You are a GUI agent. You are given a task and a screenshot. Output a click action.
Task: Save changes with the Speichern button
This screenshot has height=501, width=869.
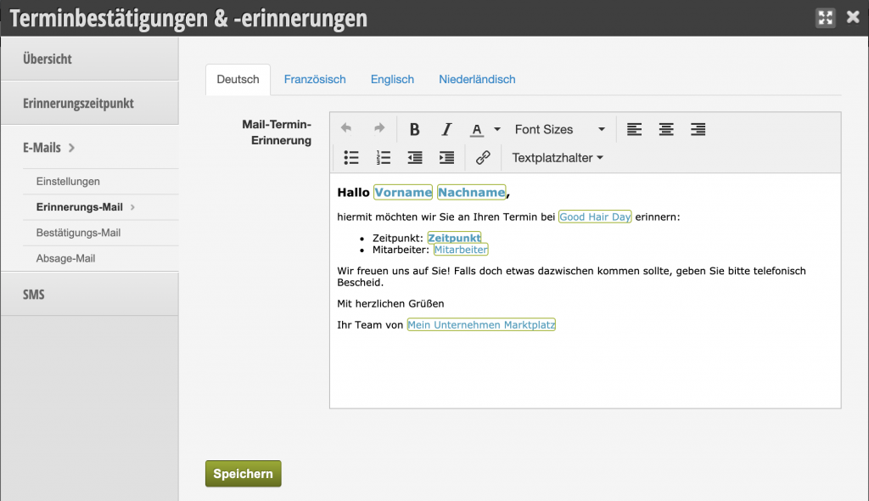click(243, 473)
